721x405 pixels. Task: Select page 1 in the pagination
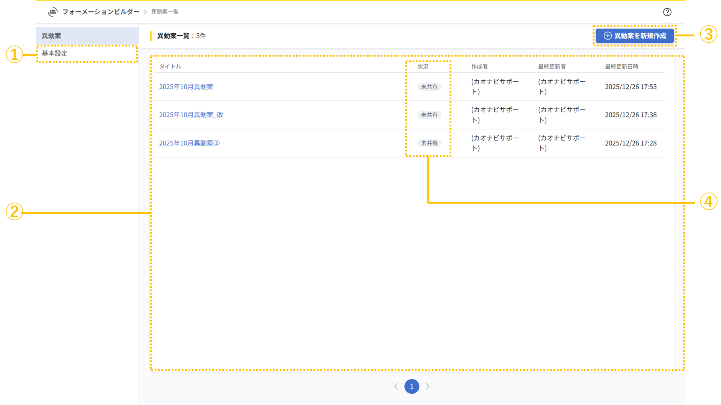click(x=412, y=386)
